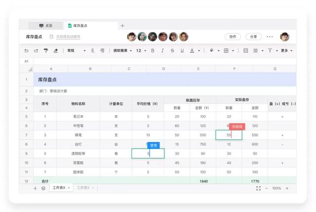Select the second 工作表X sheet tab

coord(86,188)
